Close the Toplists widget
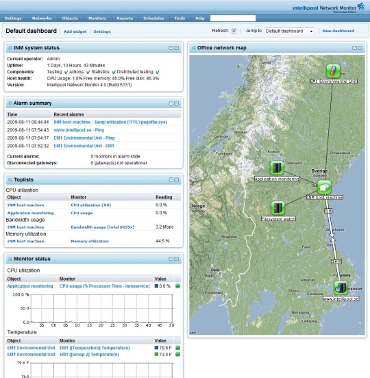 pos(177,180)
